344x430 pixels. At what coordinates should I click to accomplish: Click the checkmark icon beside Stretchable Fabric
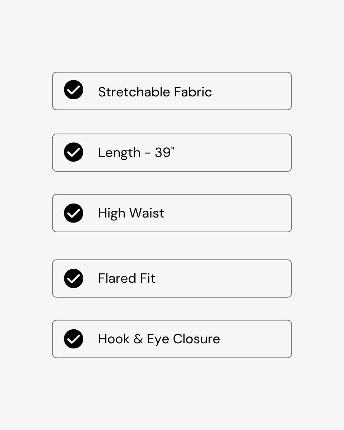click(73, 90)
